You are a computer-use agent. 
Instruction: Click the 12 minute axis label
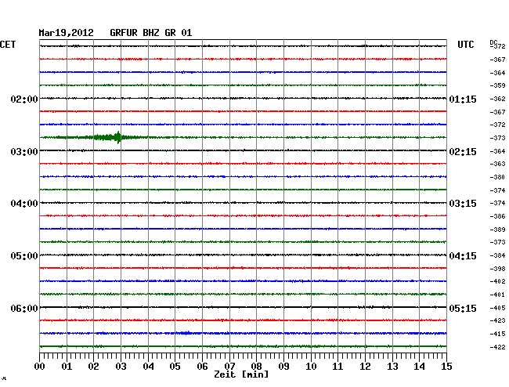pos(365,367)
